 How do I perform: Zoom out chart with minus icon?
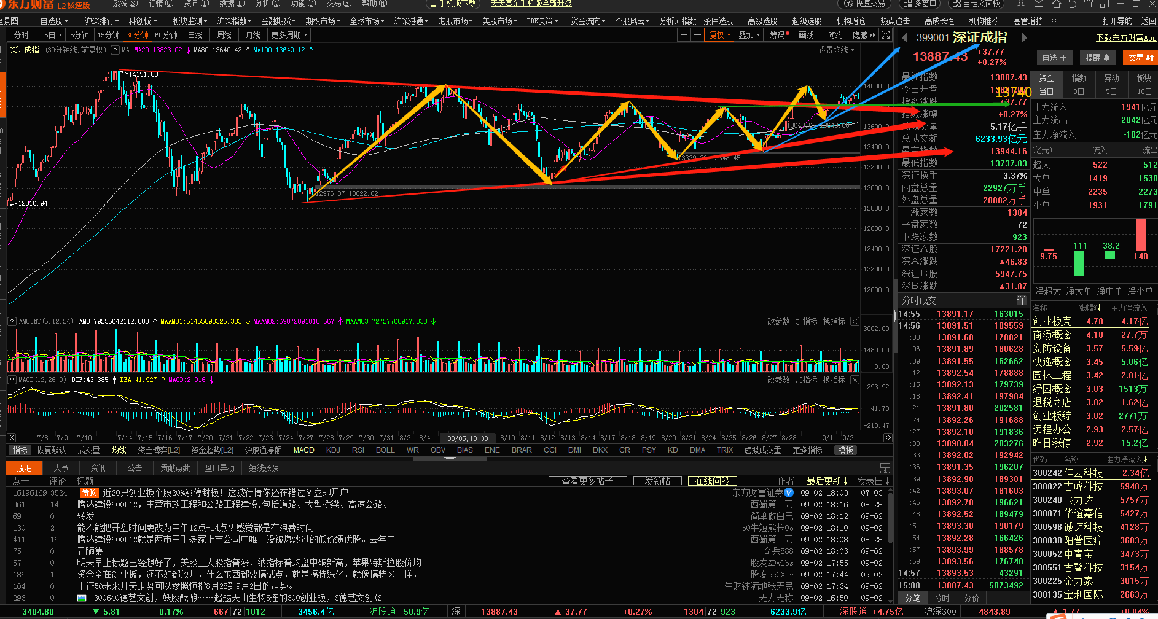[697, 35]
